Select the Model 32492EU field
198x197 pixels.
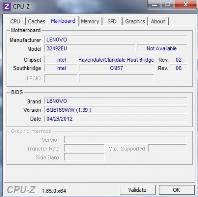90,49
